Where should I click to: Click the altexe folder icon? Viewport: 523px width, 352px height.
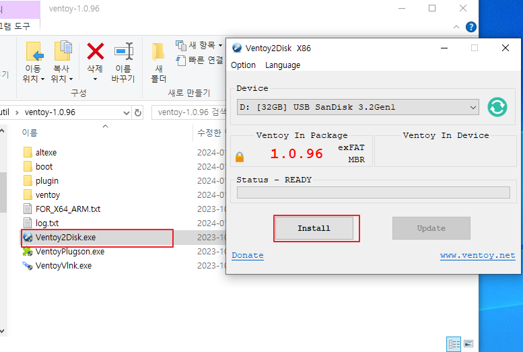(28, 153)
